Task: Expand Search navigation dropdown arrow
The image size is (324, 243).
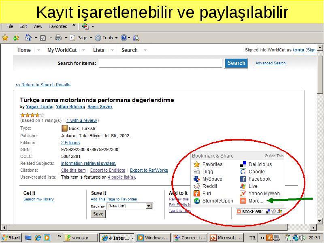Action: pyautogui.click(x=145, y=50)
